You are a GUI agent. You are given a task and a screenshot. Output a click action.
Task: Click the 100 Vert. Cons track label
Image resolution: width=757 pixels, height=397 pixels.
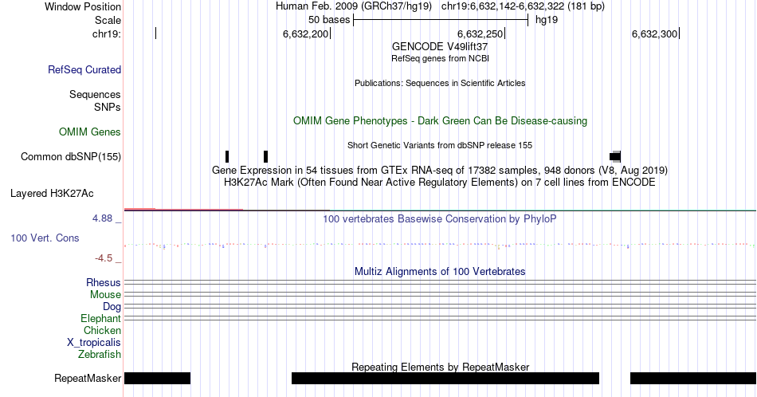[45, 238]
